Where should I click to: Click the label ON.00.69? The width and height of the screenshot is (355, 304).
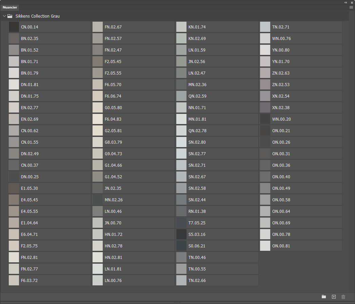pyautogui.click(x=281, y=223)
